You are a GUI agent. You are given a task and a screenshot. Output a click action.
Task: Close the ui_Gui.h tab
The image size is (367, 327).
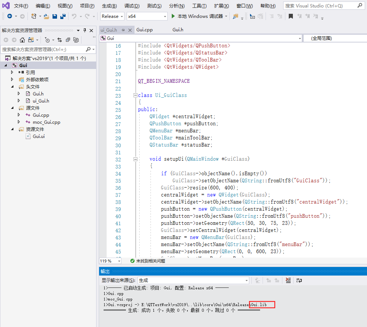point(130,30)
